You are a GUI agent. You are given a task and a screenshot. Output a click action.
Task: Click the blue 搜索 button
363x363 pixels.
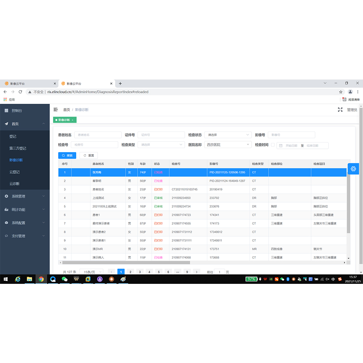pos(67,155)
